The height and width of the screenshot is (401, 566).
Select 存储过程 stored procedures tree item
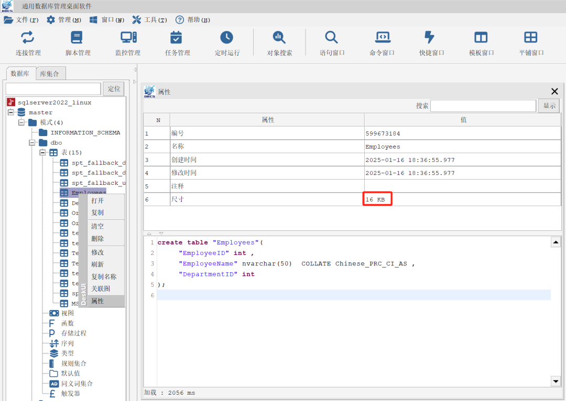coord(73,333)
